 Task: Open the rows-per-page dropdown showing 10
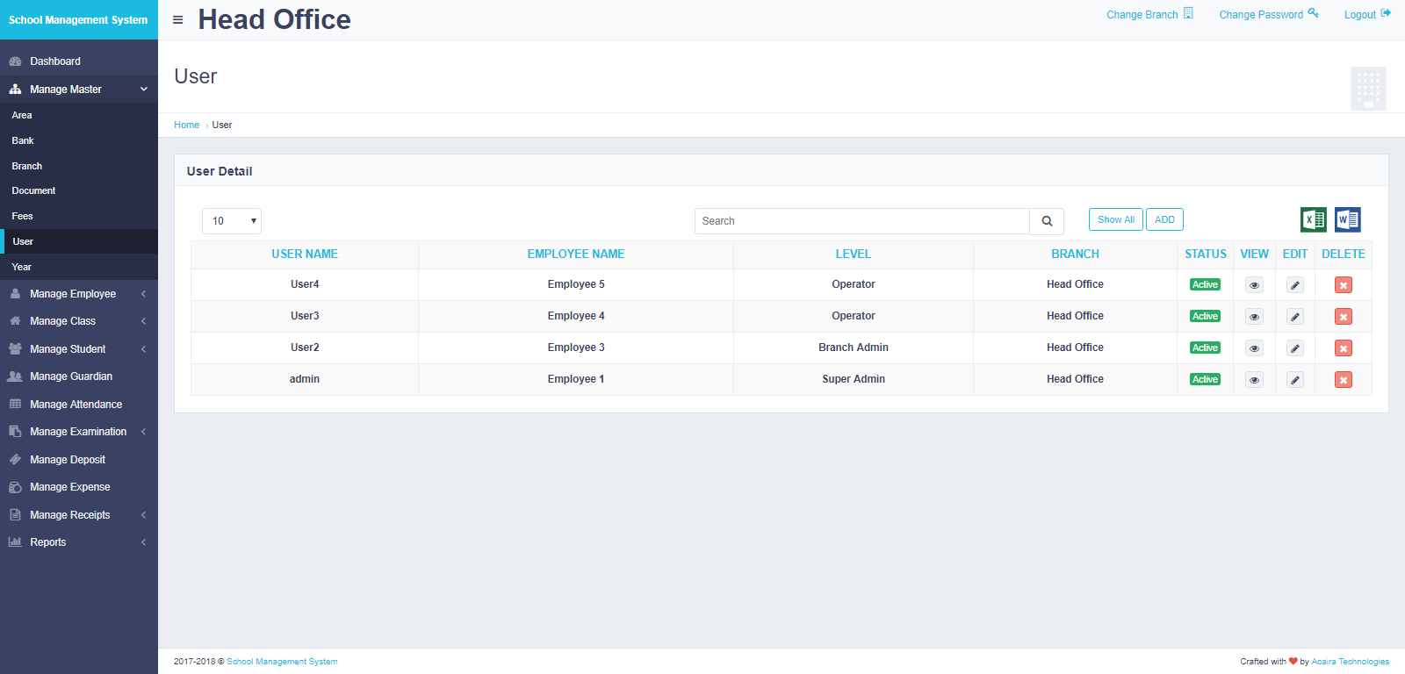click(x=232, y=221)
